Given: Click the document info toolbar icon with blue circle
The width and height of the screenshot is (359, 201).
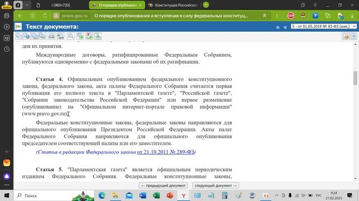Looking at the screenshot, I should (27, 36).
